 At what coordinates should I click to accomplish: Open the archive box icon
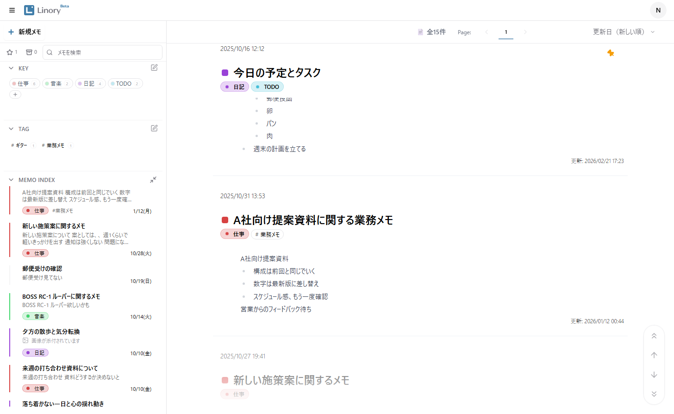tap(28, 52)
